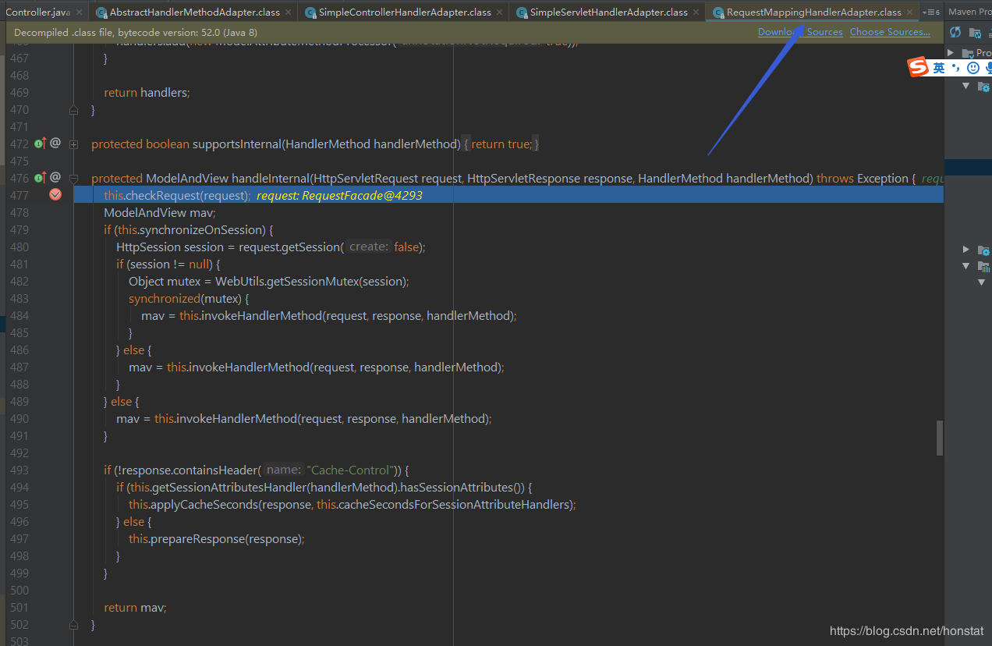The image size is (992, 646).
Task: Click the "Cache-Control" string on line 493
Action: coord(349,470)
